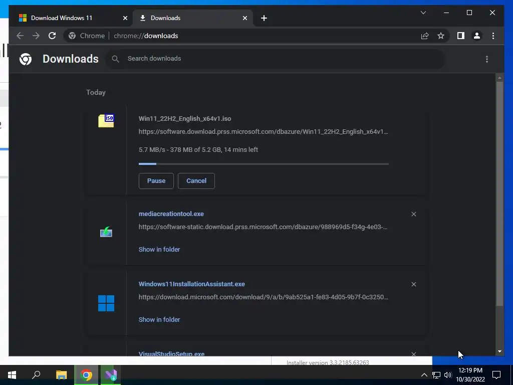Open Windows taskbar search

click(x=36, y=375)
